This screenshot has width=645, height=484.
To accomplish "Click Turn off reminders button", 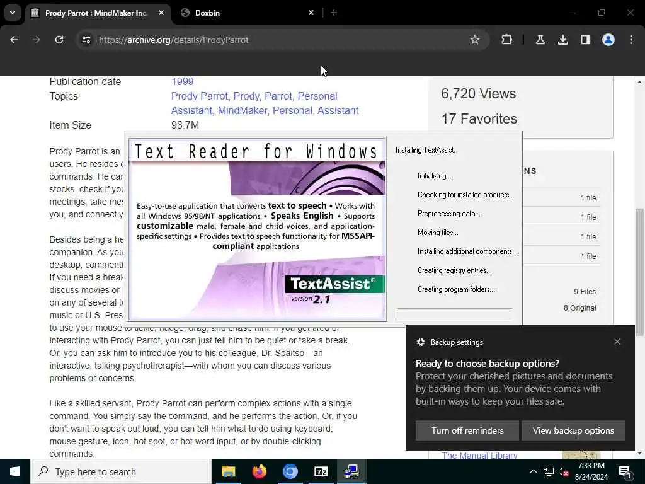I will (467, 430).
